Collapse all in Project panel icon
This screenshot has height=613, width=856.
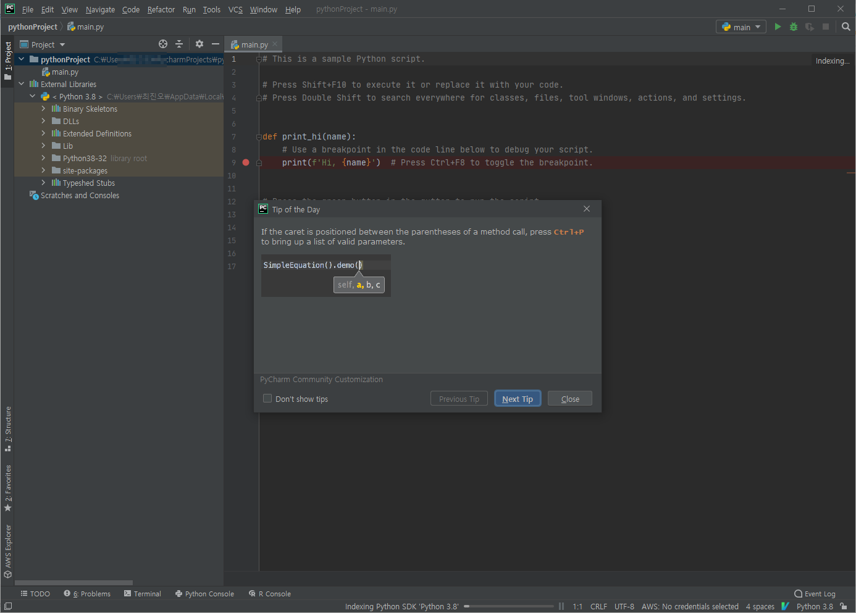tap(179, 44)
